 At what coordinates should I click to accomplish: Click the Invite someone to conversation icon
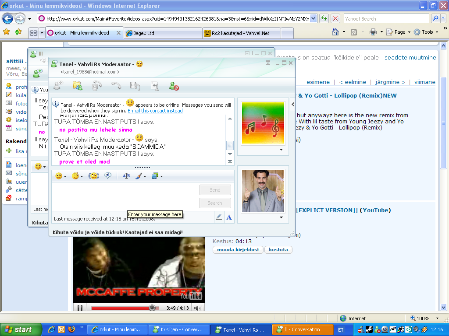(x=58, y=86)
